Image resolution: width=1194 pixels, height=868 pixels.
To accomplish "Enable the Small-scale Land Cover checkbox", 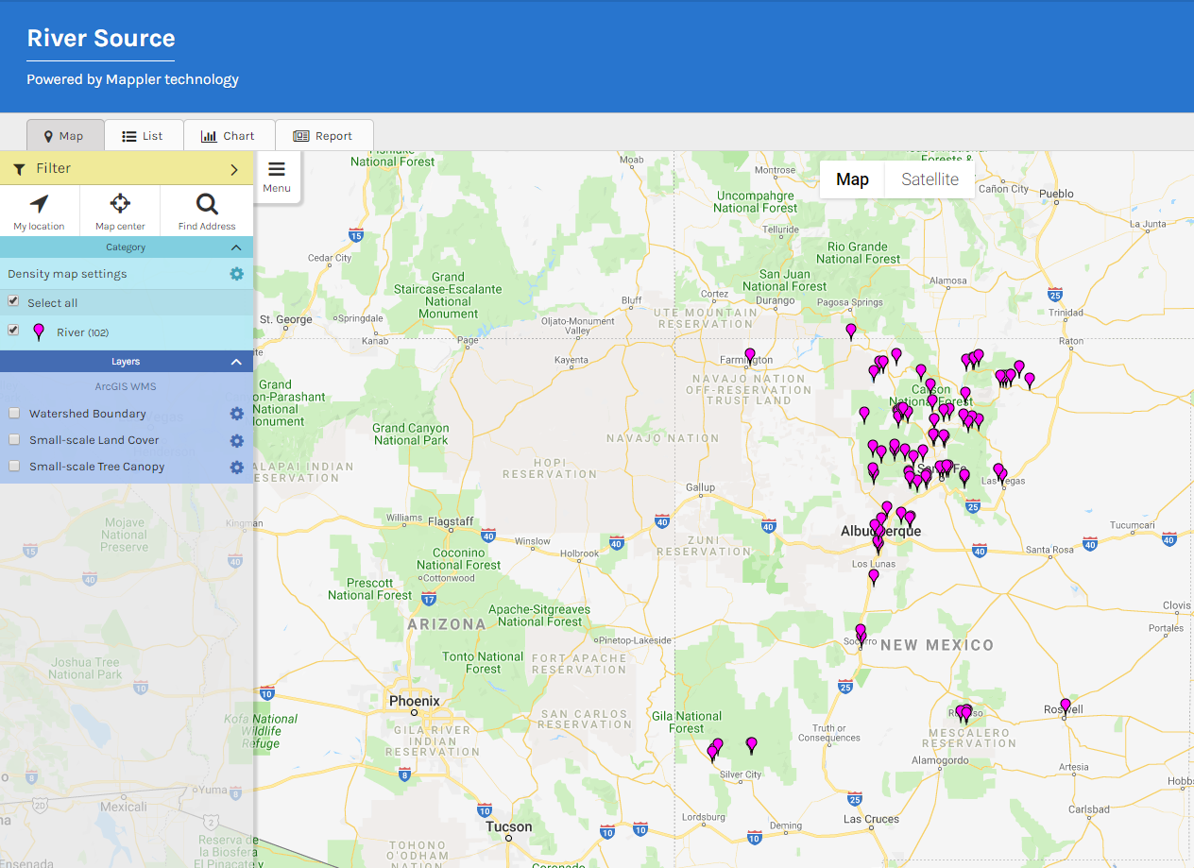I will pos(14,440).
